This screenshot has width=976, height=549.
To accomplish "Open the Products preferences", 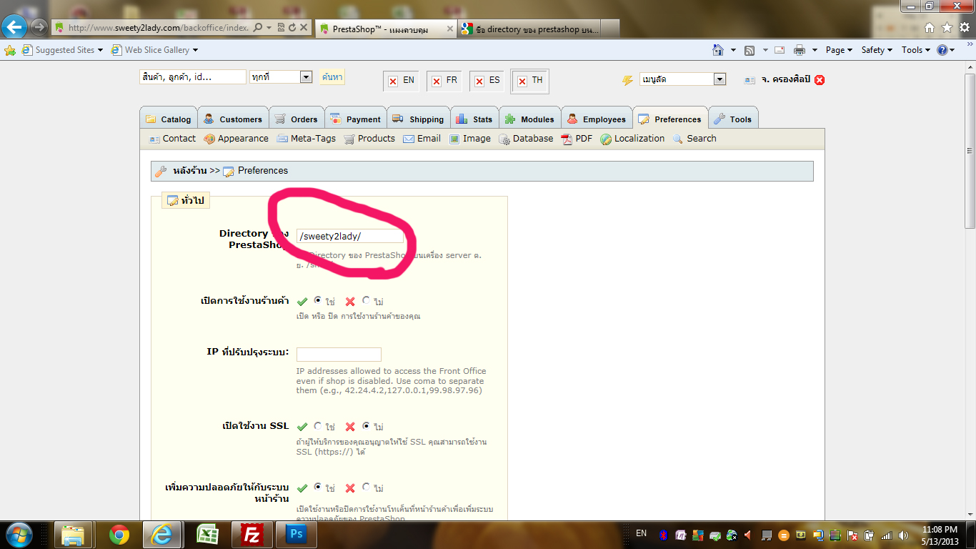I will [369, 139].
